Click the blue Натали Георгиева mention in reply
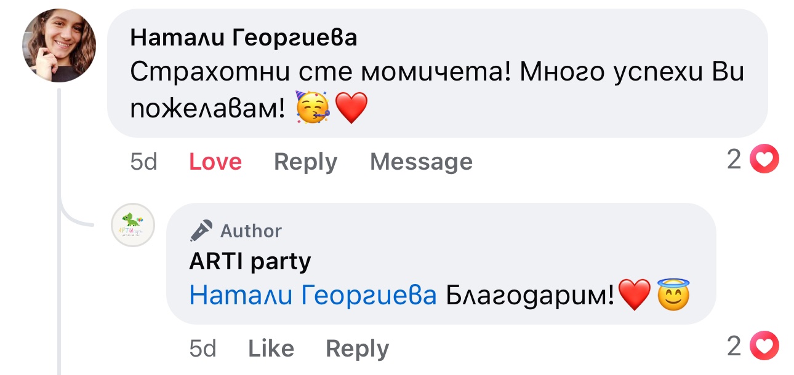Image resolution: width=794 pixels, height=375 pixels. [x=313, y=296]
